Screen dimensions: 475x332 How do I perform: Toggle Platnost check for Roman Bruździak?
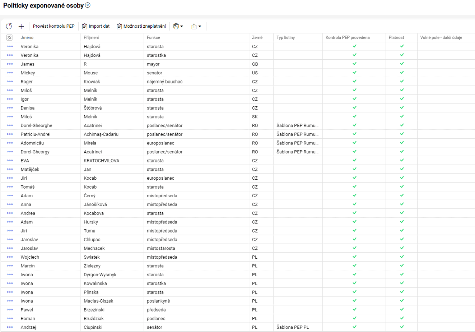[402, 318]
